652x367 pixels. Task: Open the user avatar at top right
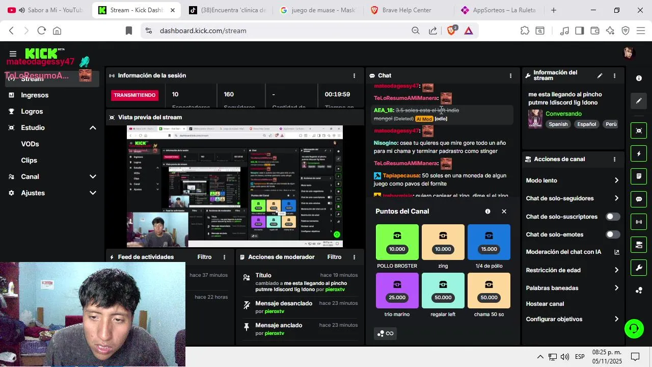point(629,53)
